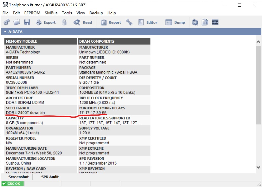Click the 1024M x64 (1 rank) organization value
This screenshot has height=187, width=262.
[23, 133]
